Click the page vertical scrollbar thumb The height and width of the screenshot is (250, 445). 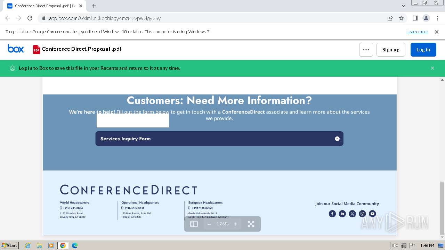(442, 208)
